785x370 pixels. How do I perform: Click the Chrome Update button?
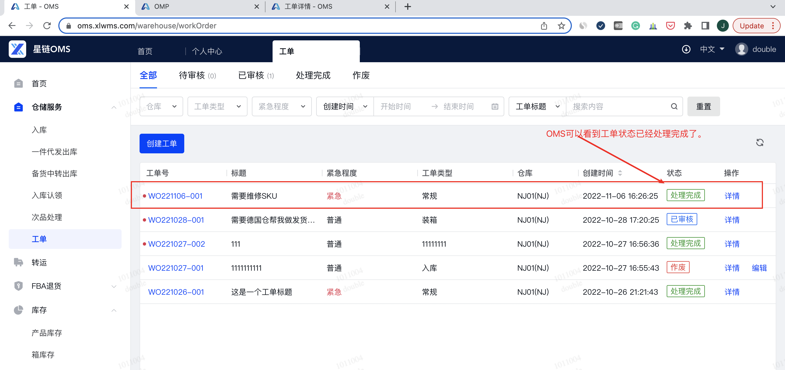[x=756, y=26]
